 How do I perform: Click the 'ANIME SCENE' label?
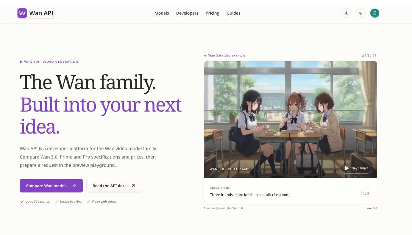click(x=220, y=188)
